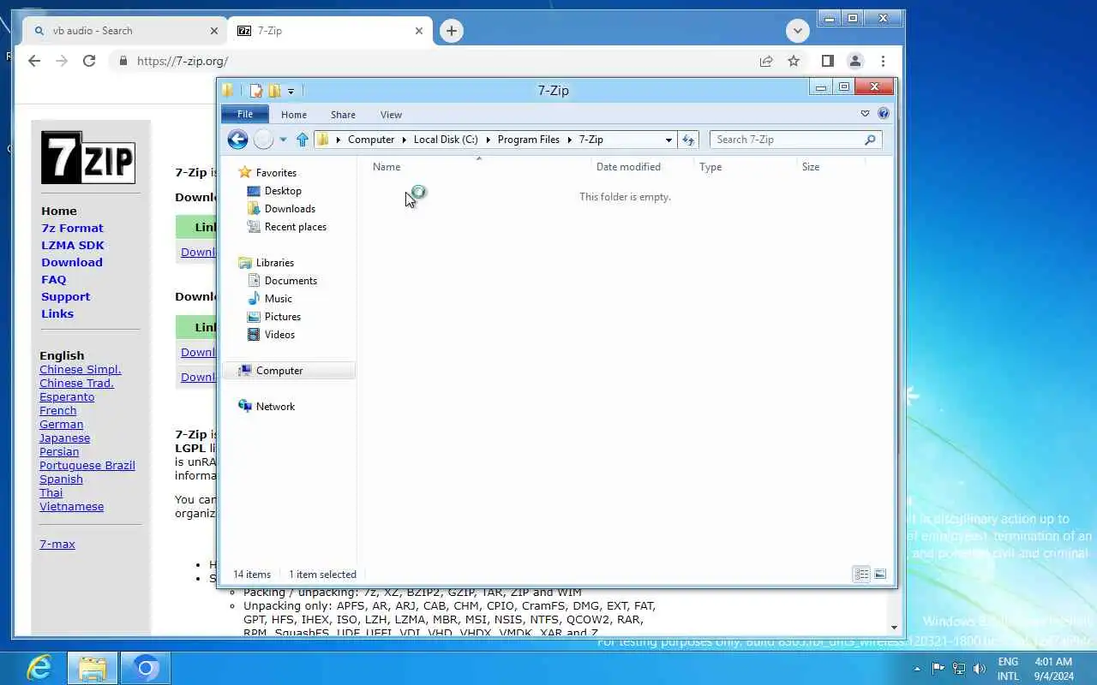The image size is (1097, 685).
Task: Open LZMA SDK link
Action: (x=73, y=245)
